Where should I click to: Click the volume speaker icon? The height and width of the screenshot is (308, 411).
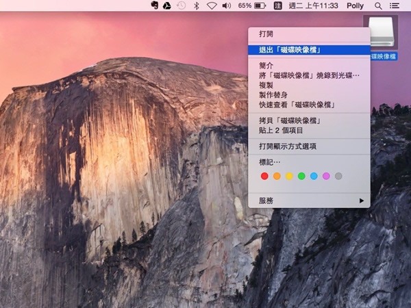tap(227, 5)
